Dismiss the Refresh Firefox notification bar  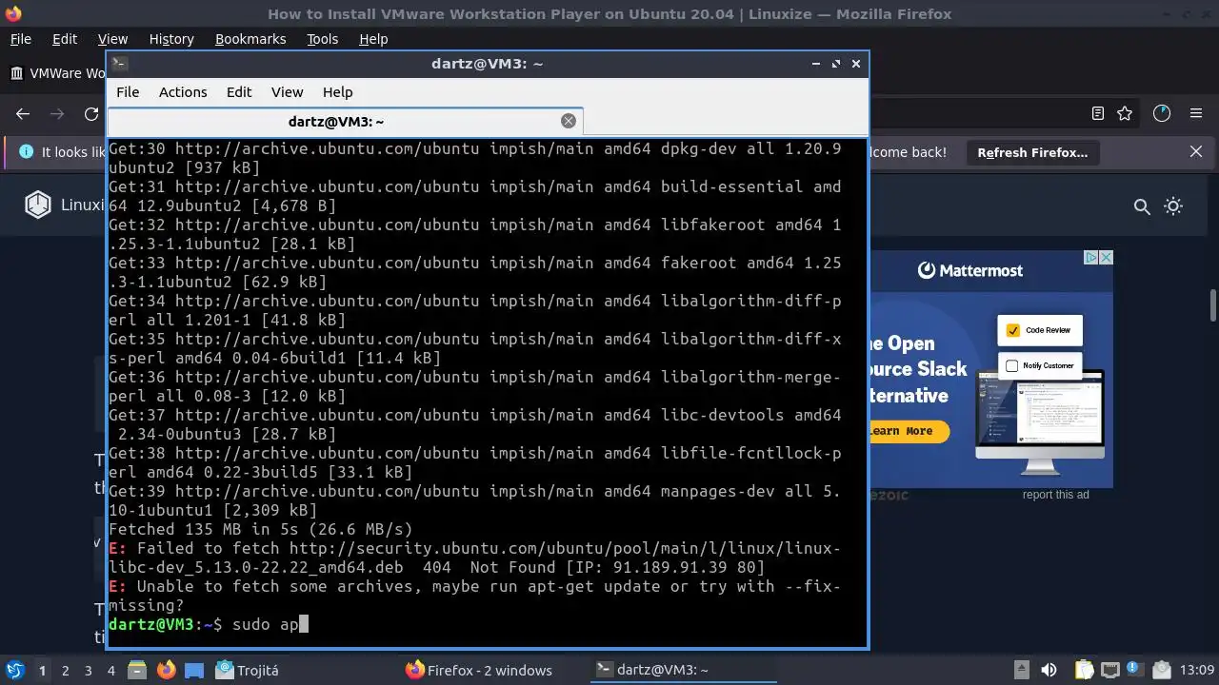(x=1196, y=152)
